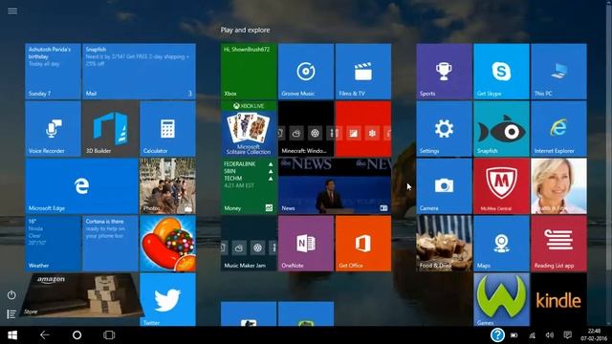Click the volume speaker icon
Viewport: 612px width, 344px height.
tap(550, 335)
